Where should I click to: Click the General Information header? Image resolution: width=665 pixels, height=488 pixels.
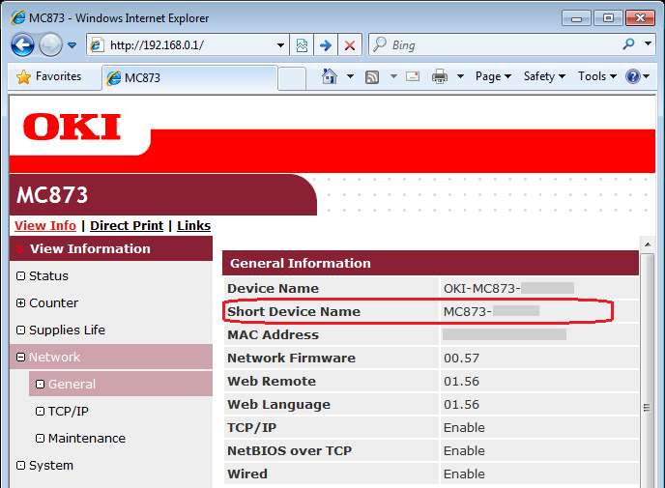[430, 263]
